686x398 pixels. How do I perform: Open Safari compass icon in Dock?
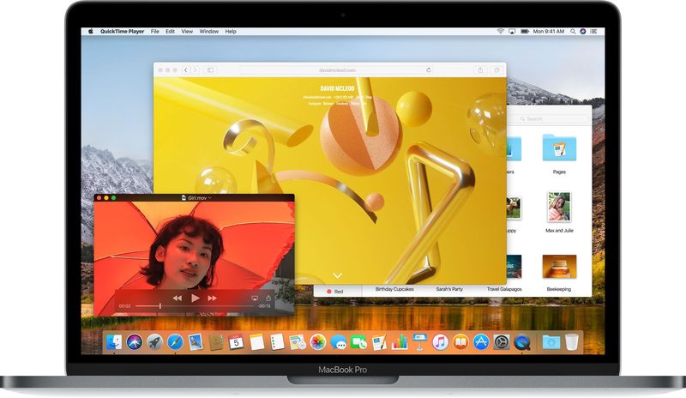point(175,342)
